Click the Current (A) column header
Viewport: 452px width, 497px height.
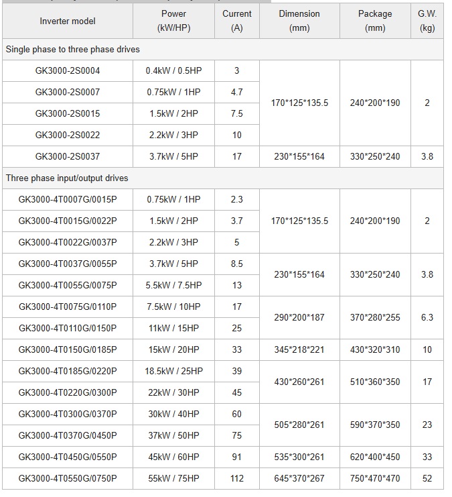click(237, 21)
